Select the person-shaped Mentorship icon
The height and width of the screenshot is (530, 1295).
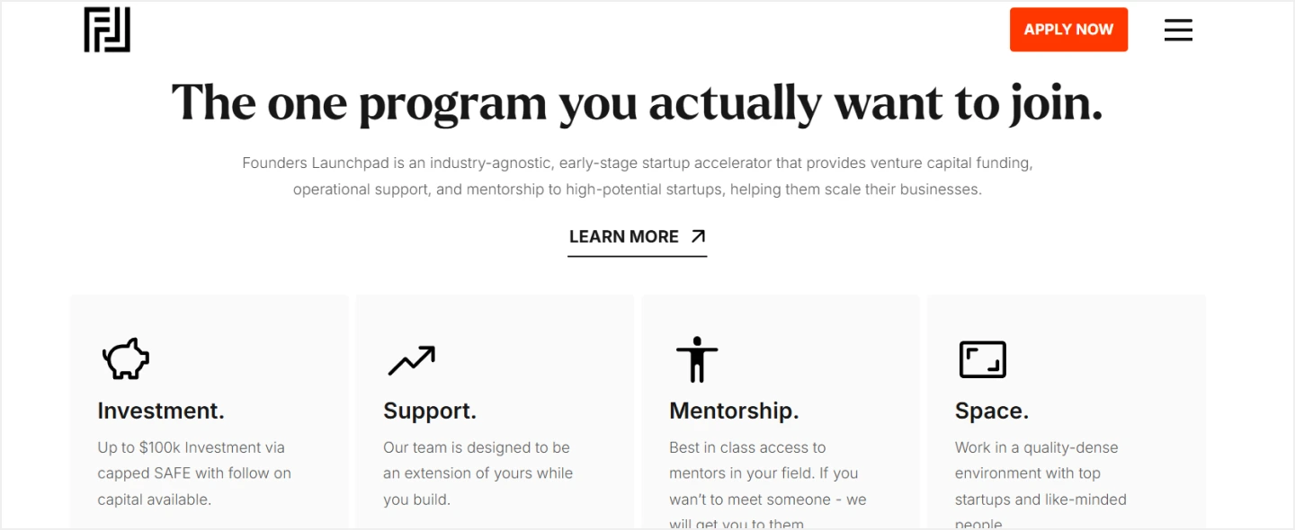coord(697,359)
